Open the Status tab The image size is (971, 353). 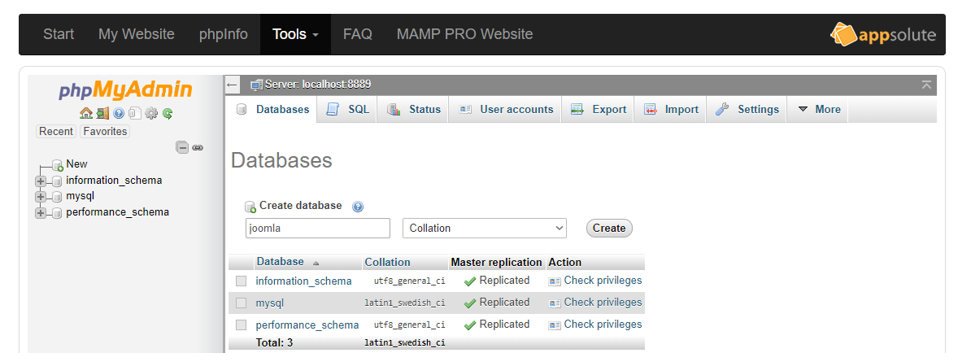click(413, 109)
